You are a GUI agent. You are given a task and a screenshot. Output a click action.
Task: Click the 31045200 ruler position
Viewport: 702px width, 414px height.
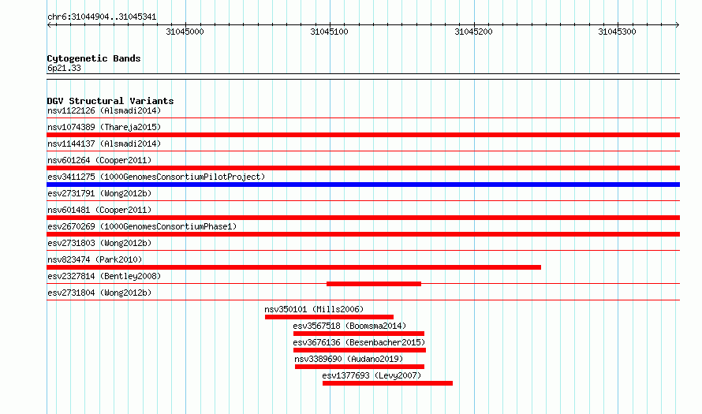click(473, 32)
